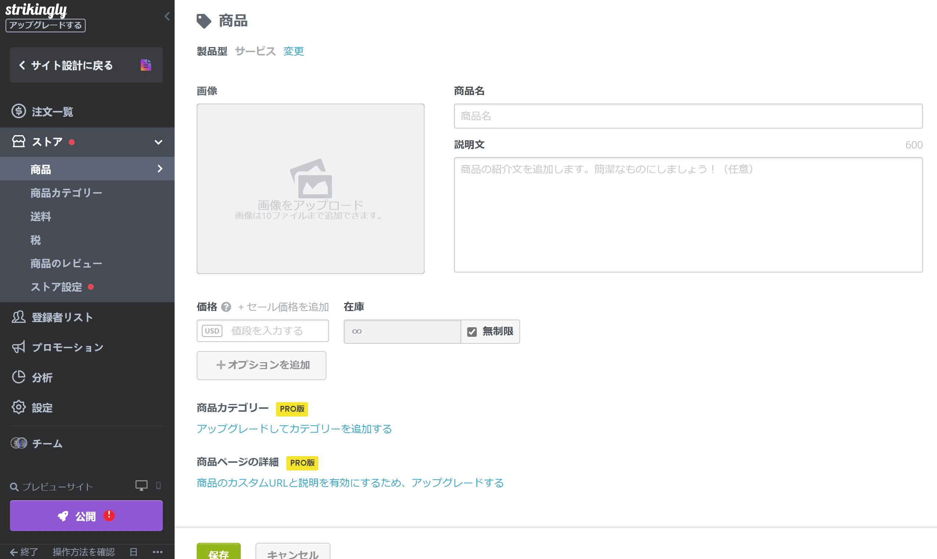This screenshot has height=559, width=937.
Task: Click the document icon next to サイト設計に戻る
Action: pyautogui.click(x=146, y=65)
